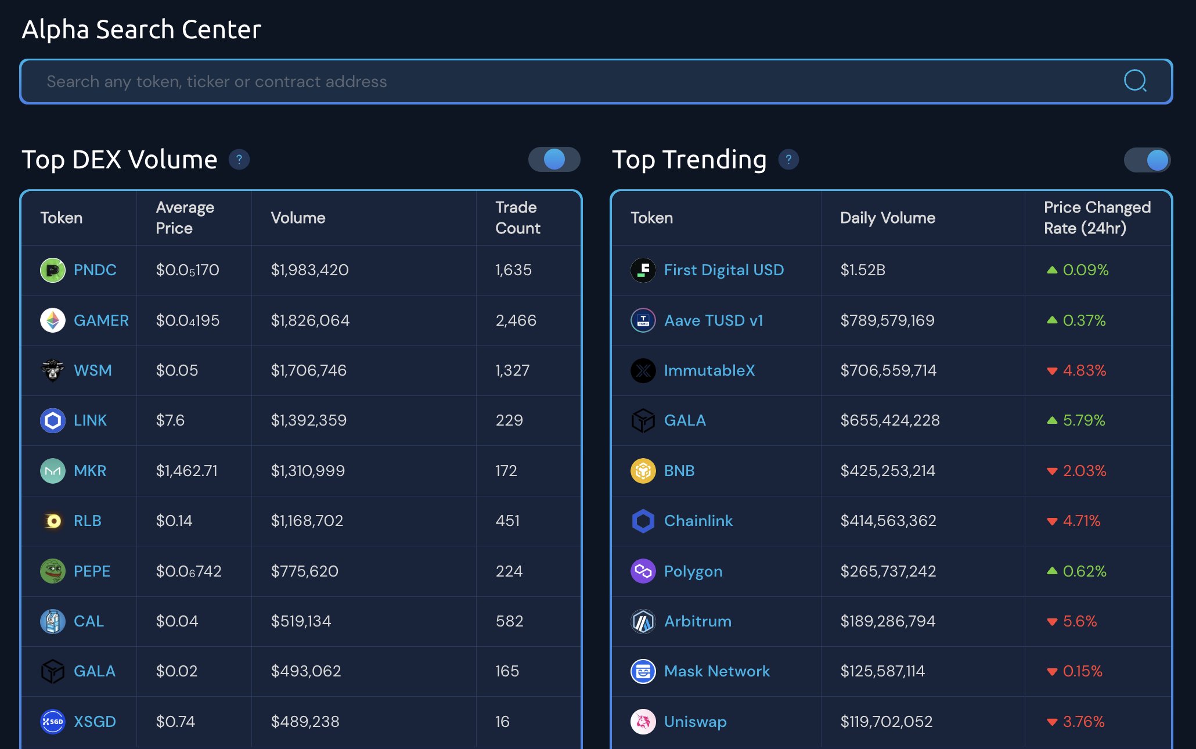Click the Arbitrum logo
Viewport: 1196px width, 749px height.
(x=643, y=621)
